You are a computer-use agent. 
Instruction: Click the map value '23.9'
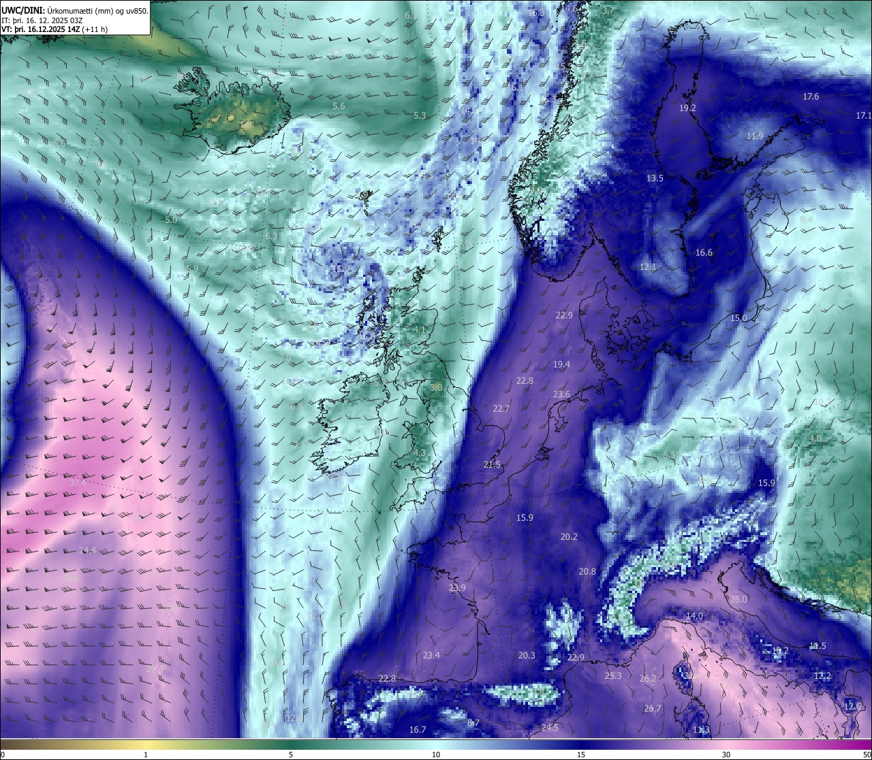pos(457,588)
